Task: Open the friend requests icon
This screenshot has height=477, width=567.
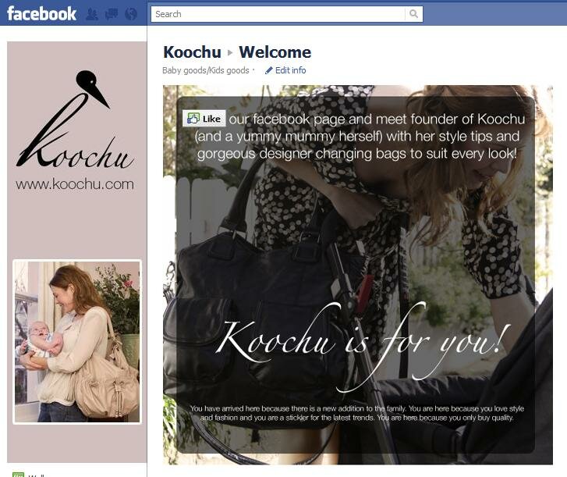Action: [x=92, y=14]
